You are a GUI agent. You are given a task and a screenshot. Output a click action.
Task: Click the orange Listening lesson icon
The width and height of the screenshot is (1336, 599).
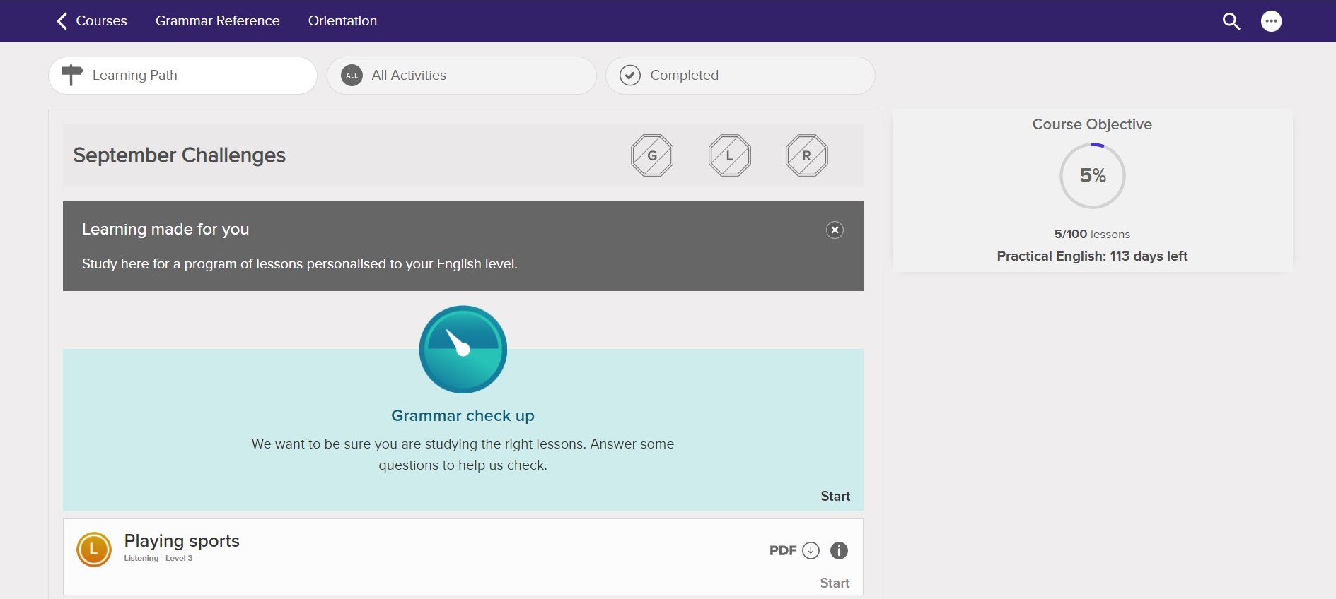pyautogui.click(x=94, y=550)
